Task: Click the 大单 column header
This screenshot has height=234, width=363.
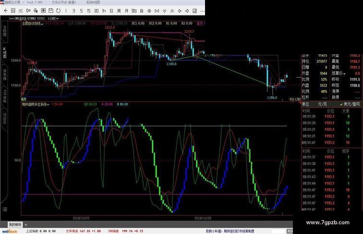Action: pyautogui.click(x=346, y=111)
